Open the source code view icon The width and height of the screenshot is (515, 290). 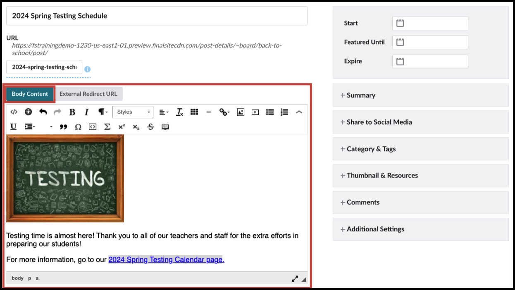pyautogui.click(x=14, y=112)
